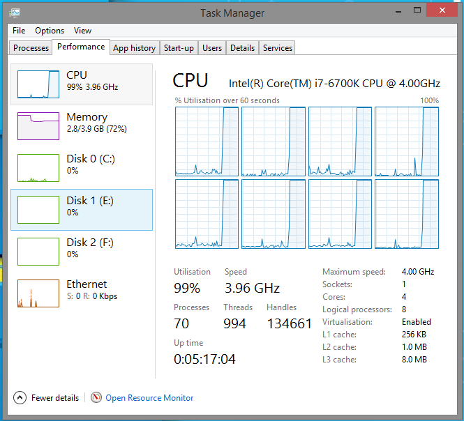
Task: Click the Resource Monitor icon
Action: click(96, 397)
